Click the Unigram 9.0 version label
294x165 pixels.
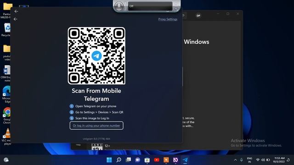pyautogui.click(x=96, y=139)
